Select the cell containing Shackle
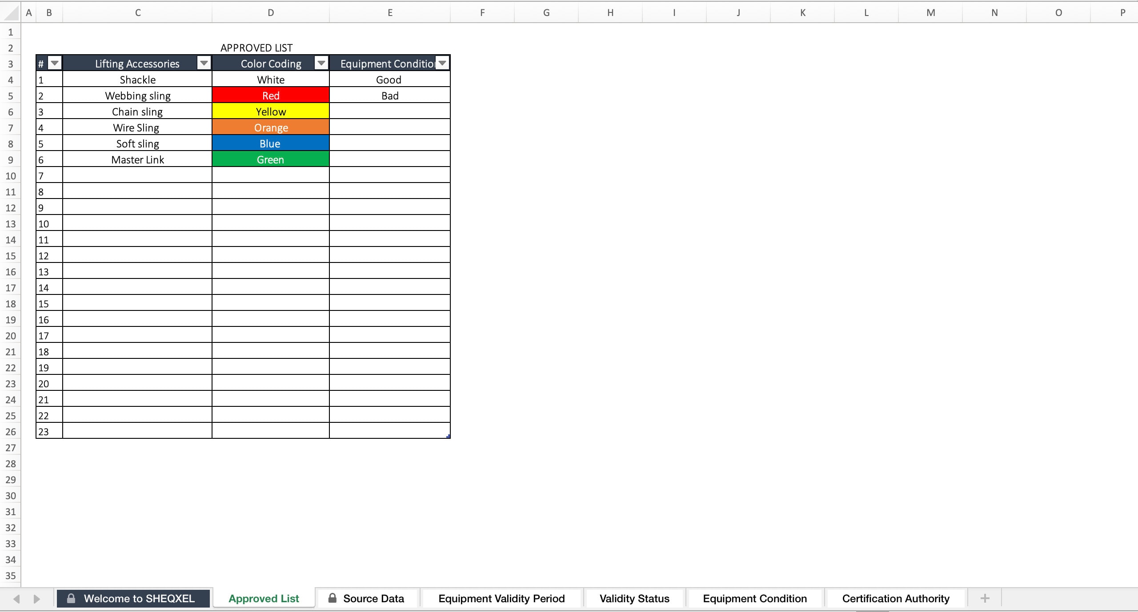 (x=137, y=79)
